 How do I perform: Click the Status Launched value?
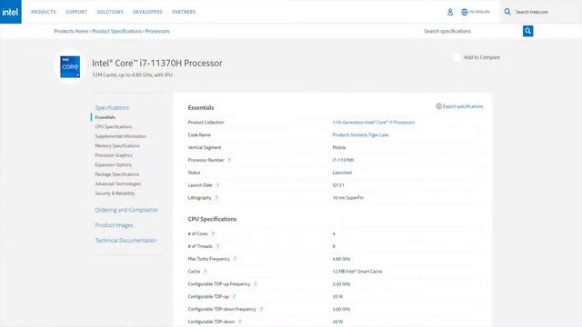pyautogui.click(x=342, y=173)
